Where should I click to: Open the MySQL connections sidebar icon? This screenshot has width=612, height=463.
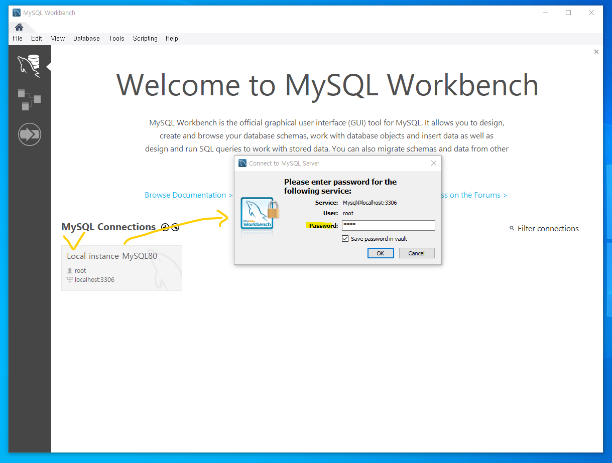pyautogui.click(x=29, y=66)
